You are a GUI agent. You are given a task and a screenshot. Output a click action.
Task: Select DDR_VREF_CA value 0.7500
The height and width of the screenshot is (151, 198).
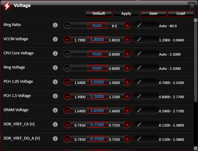click(98, 125)
